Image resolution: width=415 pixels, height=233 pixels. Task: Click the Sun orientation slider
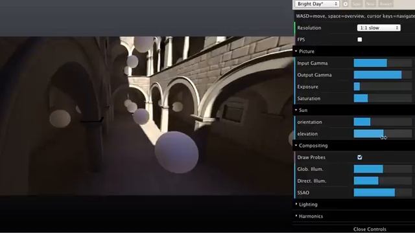pos(383,122)
